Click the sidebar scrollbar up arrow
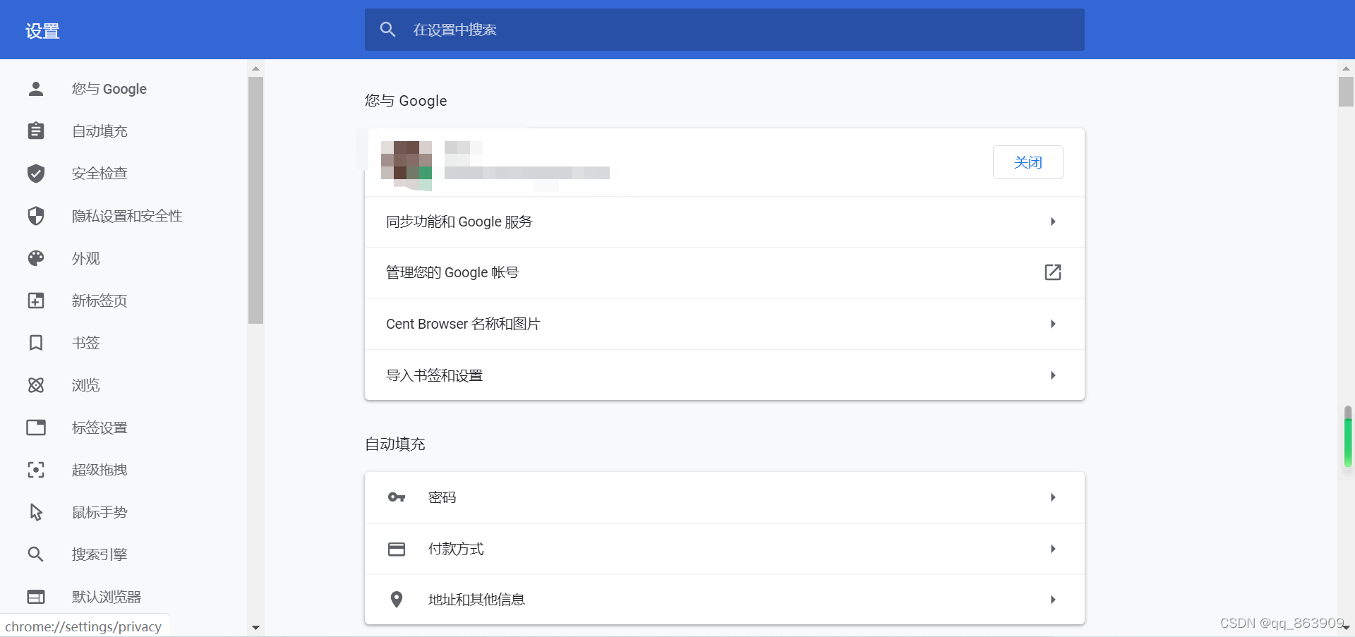Viewport: 1355px width, 637px height. coord(255,68)
